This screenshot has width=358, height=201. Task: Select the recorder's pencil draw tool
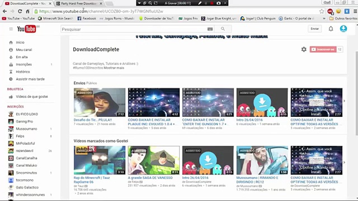coord(200,3)
